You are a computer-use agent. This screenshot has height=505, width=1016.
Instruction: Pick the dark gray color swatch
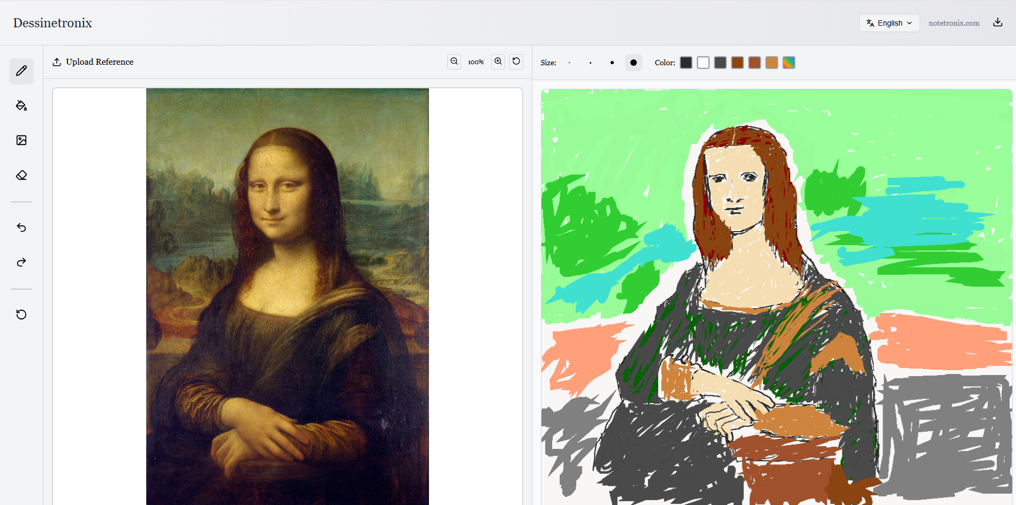(720, 63)
